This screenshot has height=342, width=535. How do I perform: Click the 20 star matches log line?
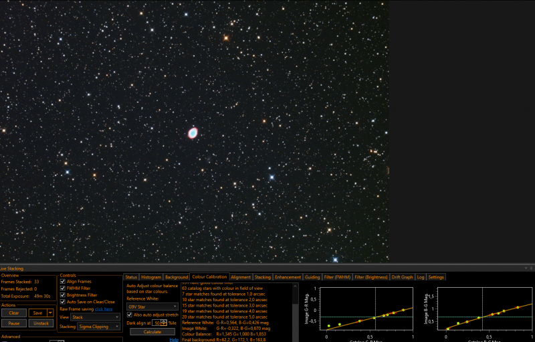tap(225, 317)
